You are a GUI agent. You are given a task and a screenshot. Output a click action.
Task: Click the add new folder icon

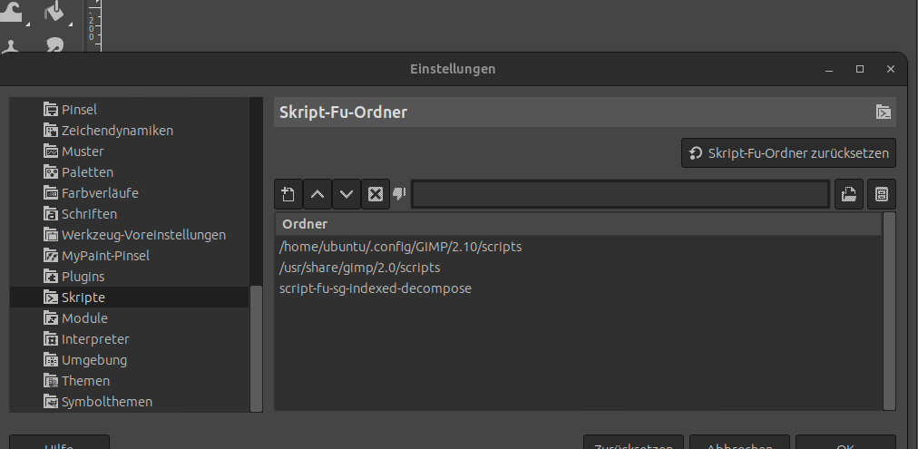(x=288, y=194)
